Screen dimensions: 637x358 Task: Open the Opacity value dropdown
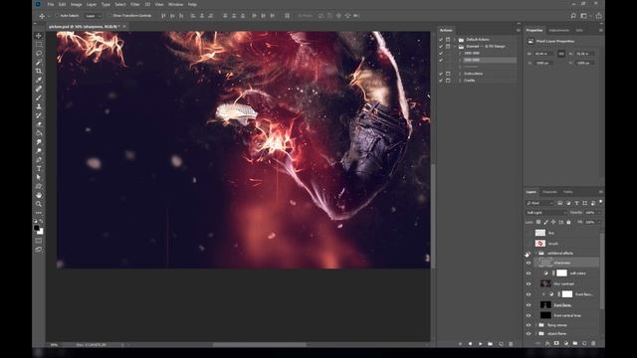tap(599, 212)
